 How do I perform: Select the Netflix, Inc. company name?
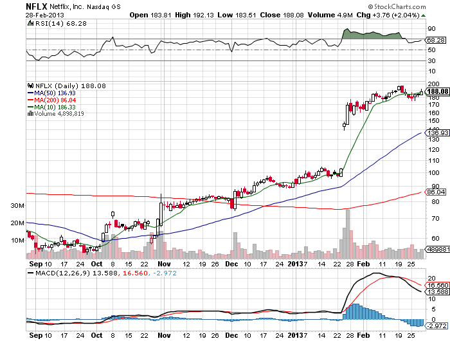tap(67, 6)
